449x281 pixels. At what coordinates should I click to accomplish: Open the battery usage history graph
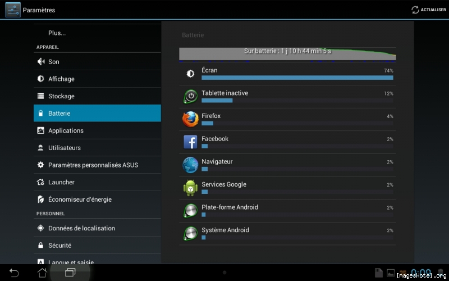tap(287, 54)
